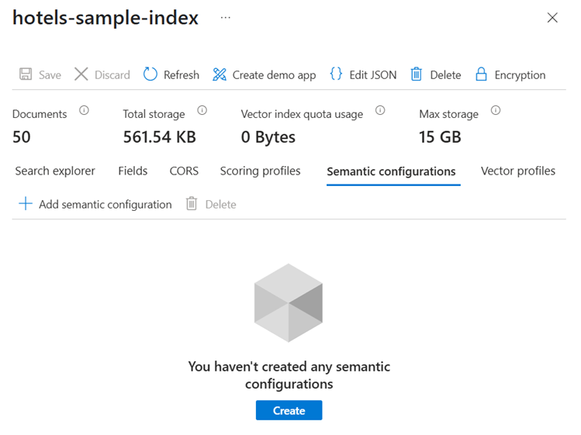Click info icon for Vector index quota usage
This screenshot has width=581, height=435.
380,111
